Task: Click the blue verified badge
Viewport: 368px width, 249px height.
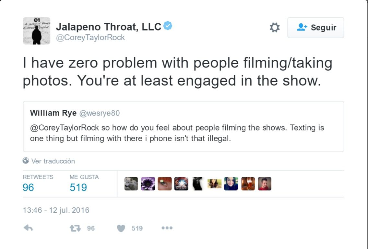Action: coord(168,26)
